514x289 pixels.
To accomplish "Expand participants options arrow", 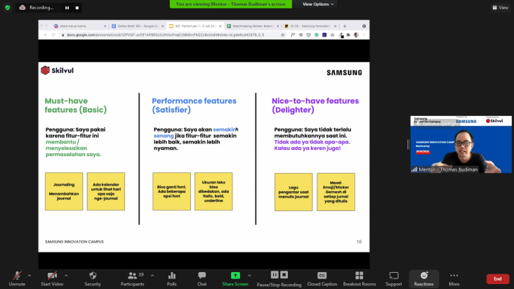I will 152,276.
